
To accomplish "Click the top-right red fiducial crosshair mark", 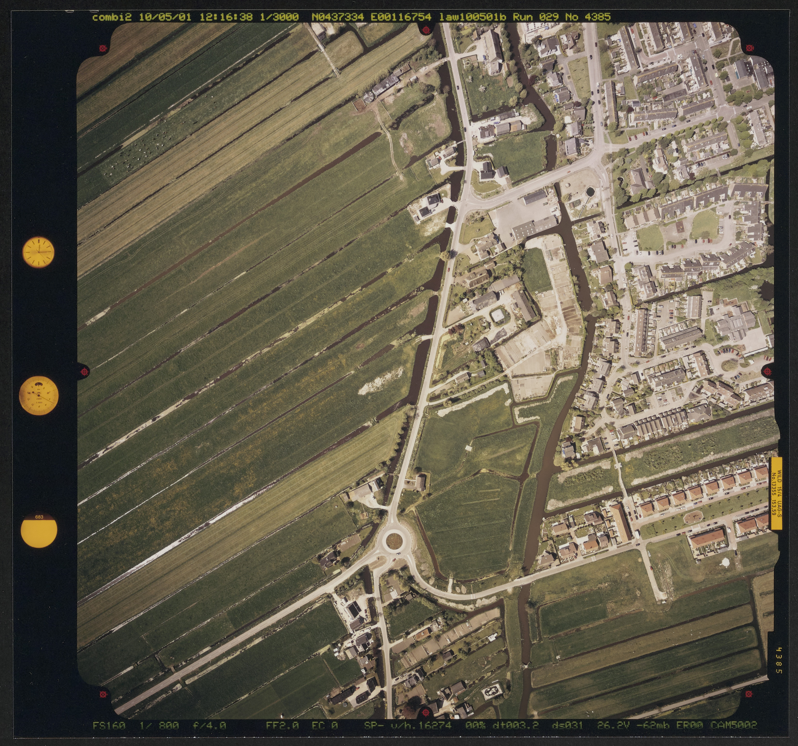I will point(749,48).
